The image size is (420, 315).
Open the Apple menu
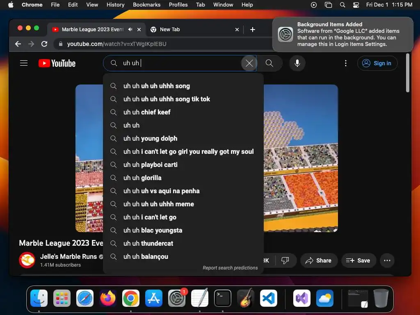tap(11, 5)
